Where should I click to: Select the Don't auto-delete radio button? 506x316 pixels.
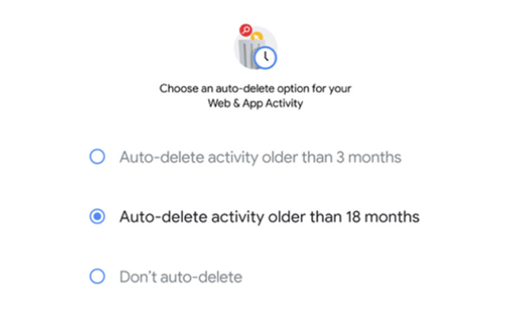coord(97,276)
